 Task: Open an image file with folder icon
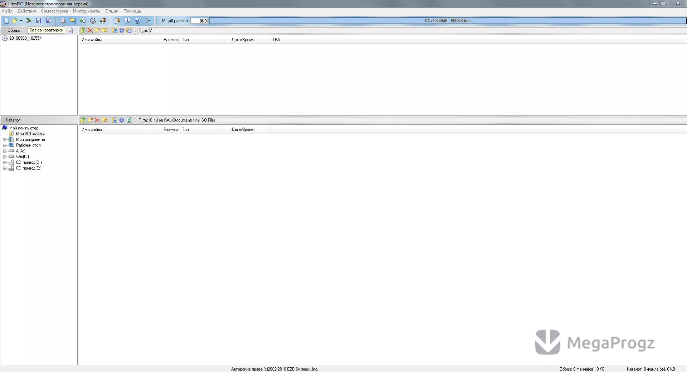[x=15, y=21]
